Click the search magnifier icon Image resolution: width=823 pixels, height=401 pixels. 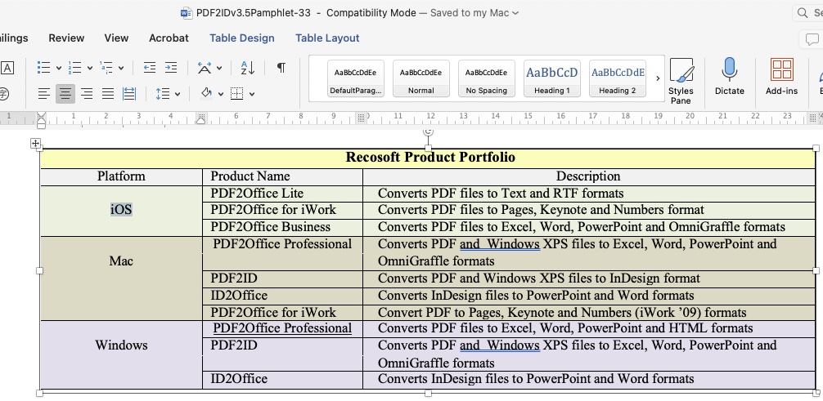tap(803, 12)
